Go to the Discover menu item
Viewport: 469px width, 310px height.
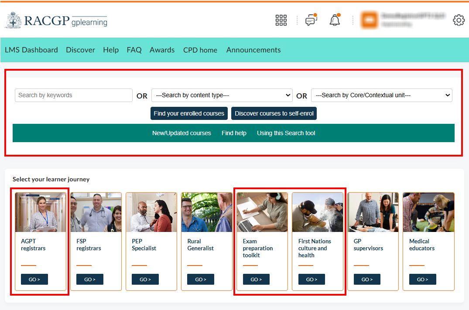tap(80, 50)
